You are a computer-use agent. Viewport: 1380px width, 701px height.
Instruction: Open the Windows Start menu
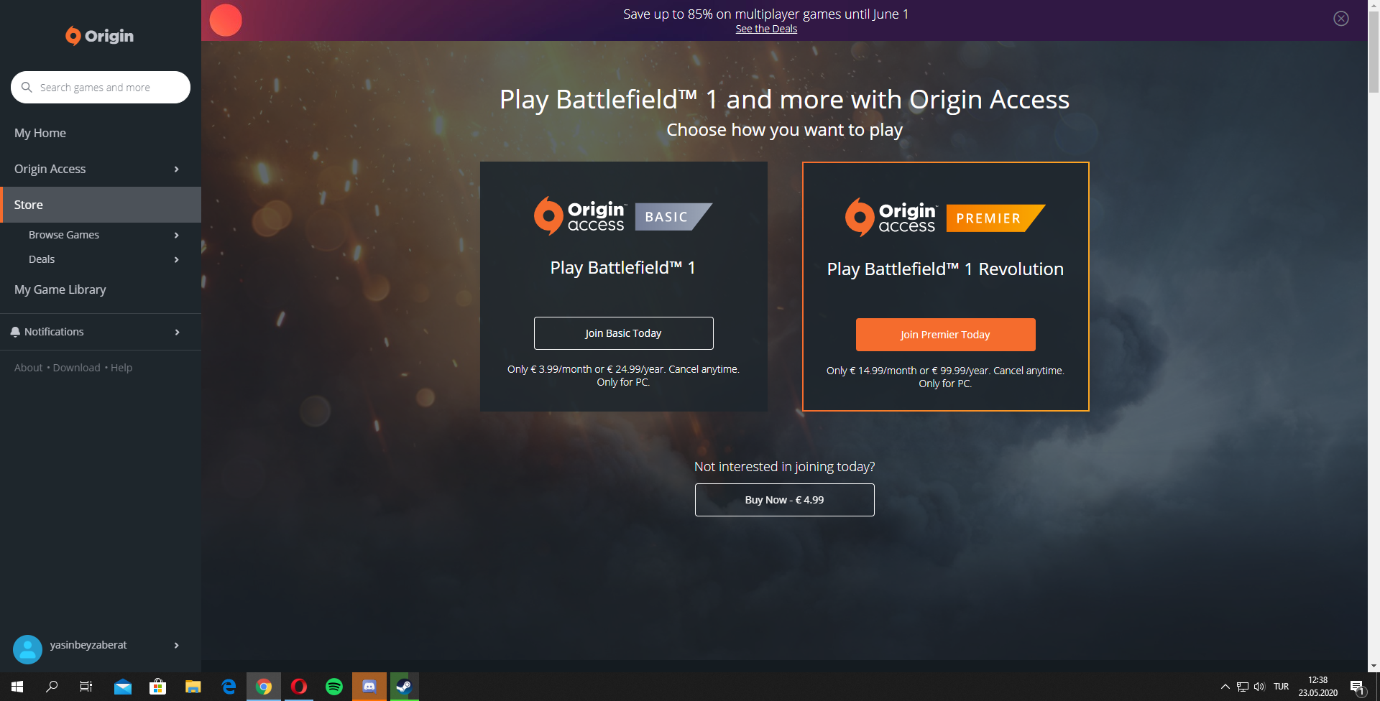click(x=17, y=687)
